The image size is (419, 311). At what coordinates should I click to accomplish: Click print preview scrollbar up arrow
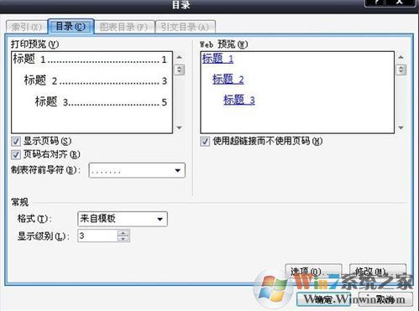[179, 57]
